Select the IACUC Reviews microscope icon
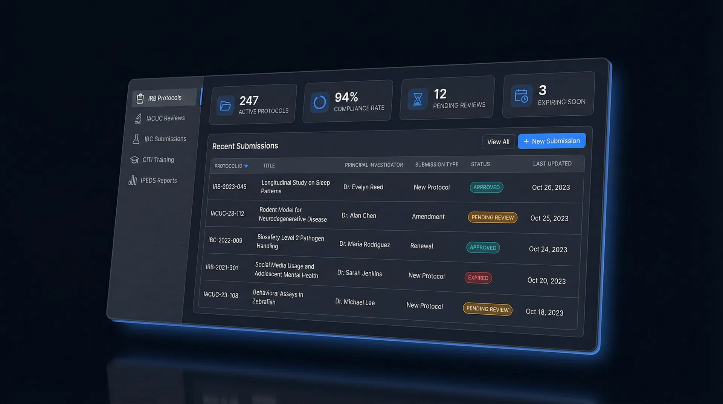 pos(138,118)
